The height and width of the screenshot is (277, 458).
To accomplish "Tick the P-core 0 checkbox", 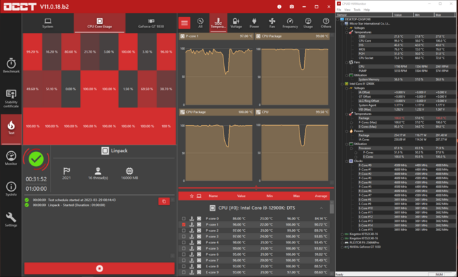I will pos(183,219).
